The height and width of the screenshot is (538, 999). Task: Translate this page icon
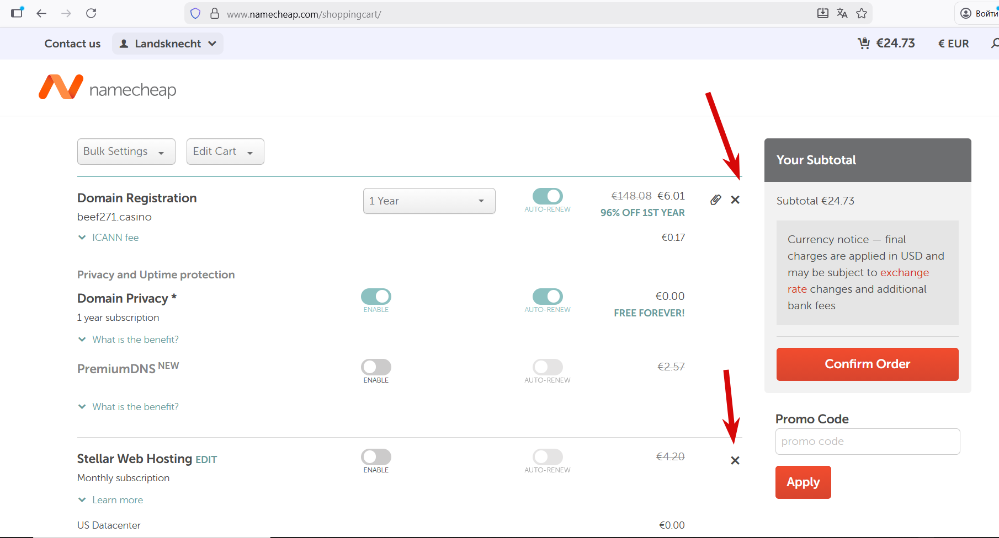(842, 13)
